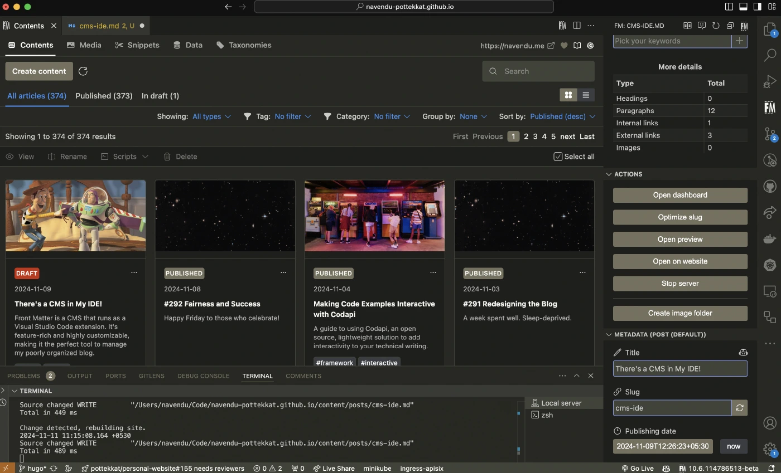The height and width of the screenshot is (473, 781).
Task: Open the ellipsis menu on Making Code Examples card
Action: coord(433,272)
